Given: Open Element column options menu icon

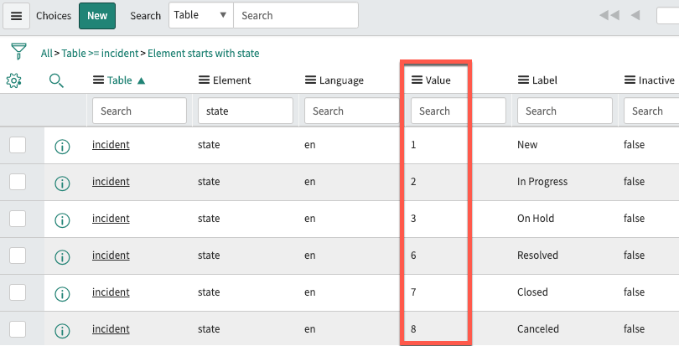Looking at the screenshot, I should tap(204, 80).
